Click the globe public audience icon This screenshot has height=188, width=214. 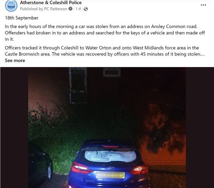[86, 9]
